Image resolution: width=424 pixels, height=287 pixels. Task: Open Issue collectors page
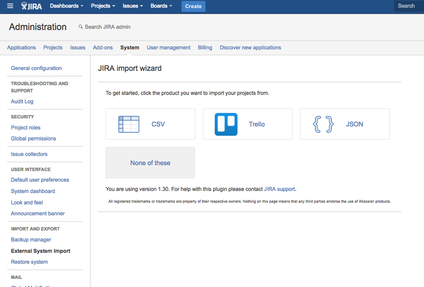point(29,154)
